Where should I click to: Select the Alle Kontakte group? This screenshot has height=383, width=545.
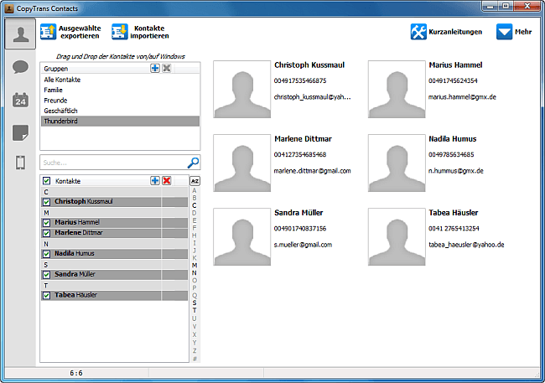(120, 80)
